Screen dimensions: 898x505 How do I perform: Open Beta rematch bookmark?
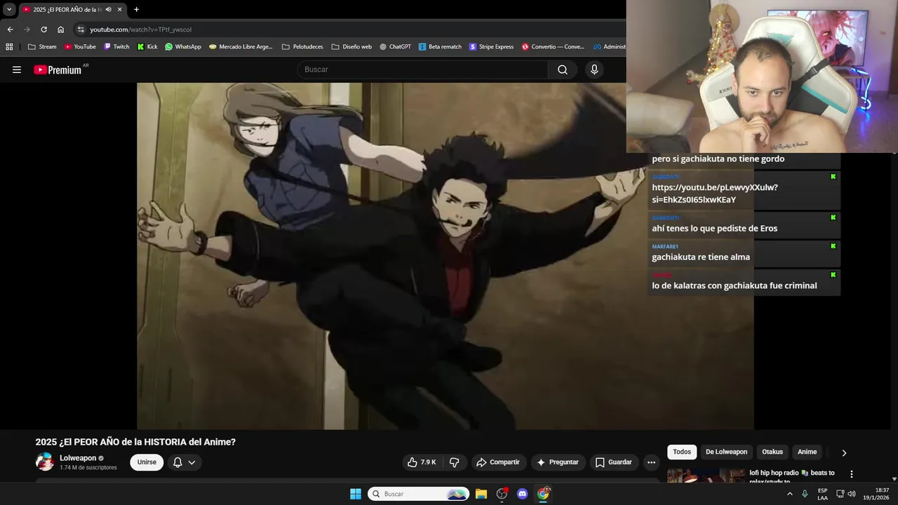(440, 47)
